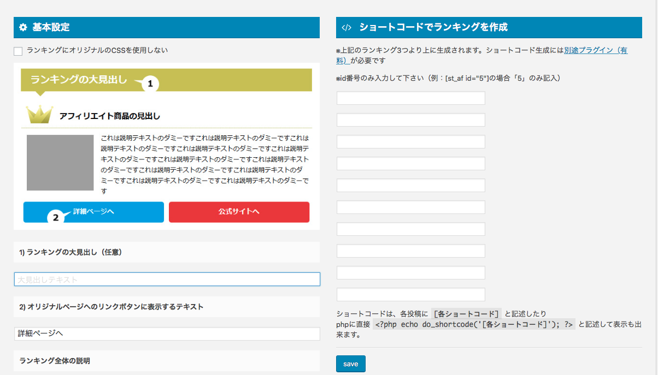Click the seventh shortcode id input field
The image size is (658, 375).
click(411, 229)
